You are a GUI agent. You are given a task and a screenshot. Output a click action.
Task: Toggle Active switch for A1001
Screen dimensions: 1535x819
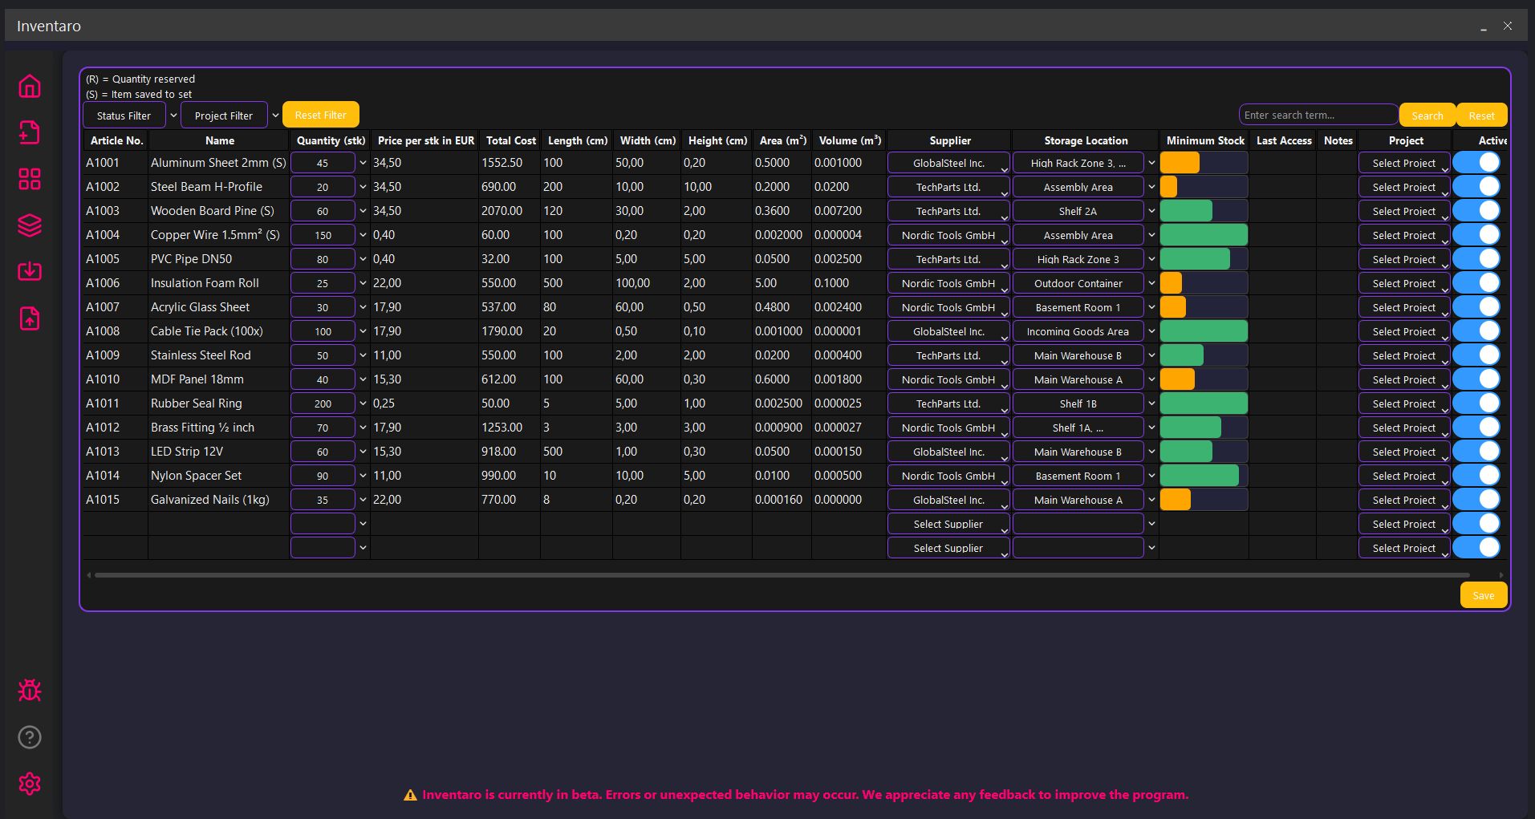(1477, 162)
